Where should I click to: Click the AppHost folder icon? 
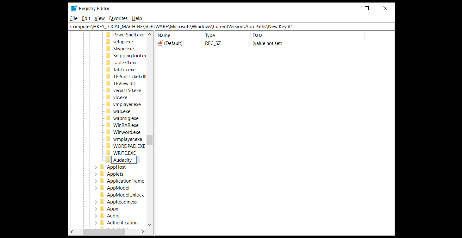coord(102,167)
